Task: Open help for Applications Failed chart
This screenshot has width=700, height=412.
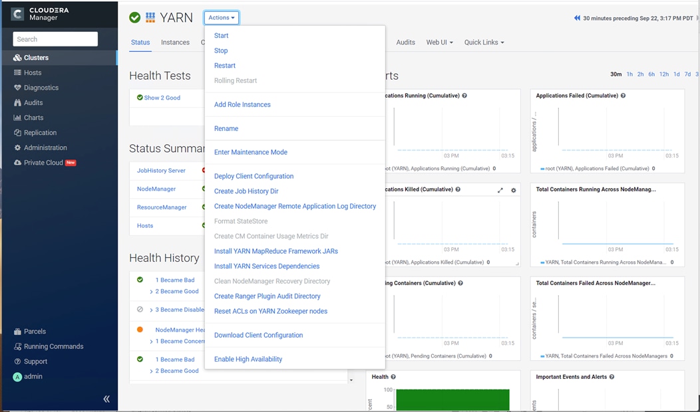Action: (x=623, y=96)
